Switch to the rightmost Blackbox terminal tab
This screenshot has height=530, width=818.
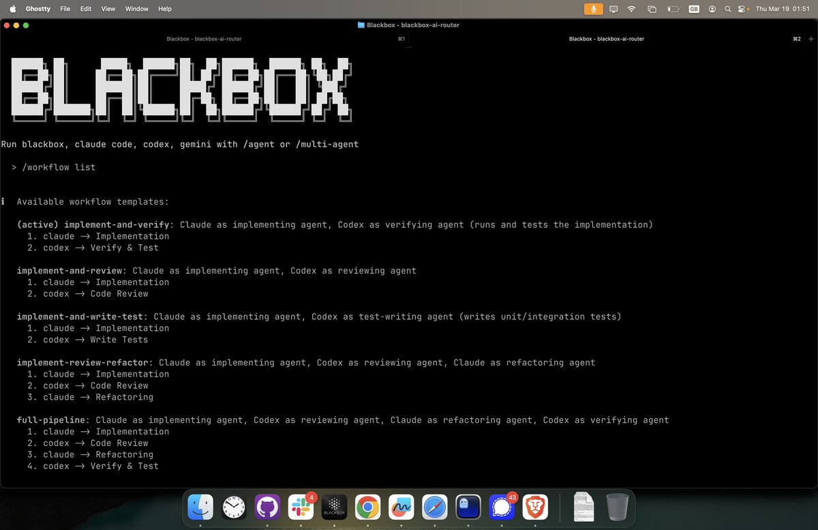pos(607,39)
